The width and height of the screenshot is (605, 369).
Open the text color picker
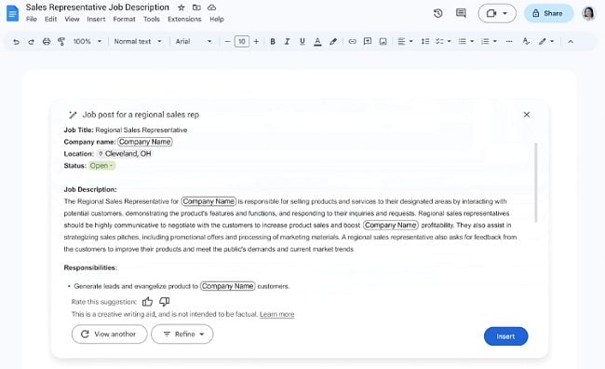point(317,41)
